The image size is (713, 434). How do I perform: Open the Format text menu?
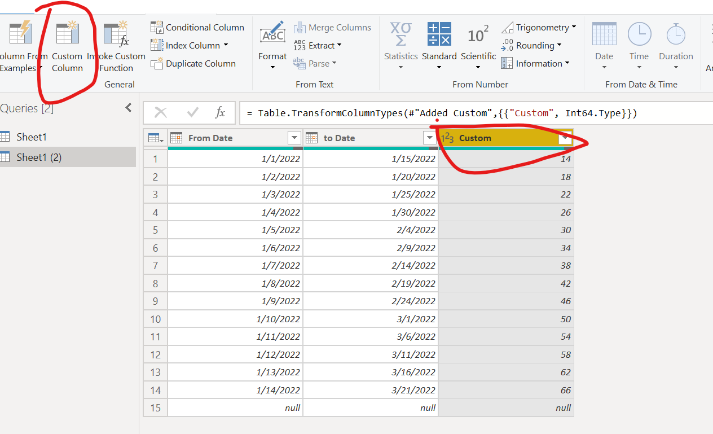(x=272, y=45)
